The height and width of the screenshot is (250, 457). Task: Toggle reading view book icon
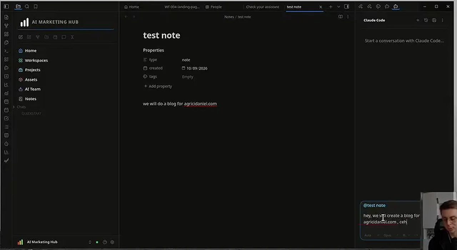pos(340,17)
